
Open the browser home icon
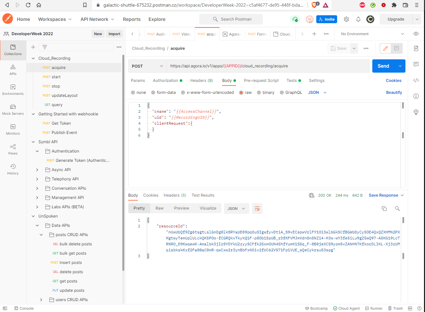[39, 5]
